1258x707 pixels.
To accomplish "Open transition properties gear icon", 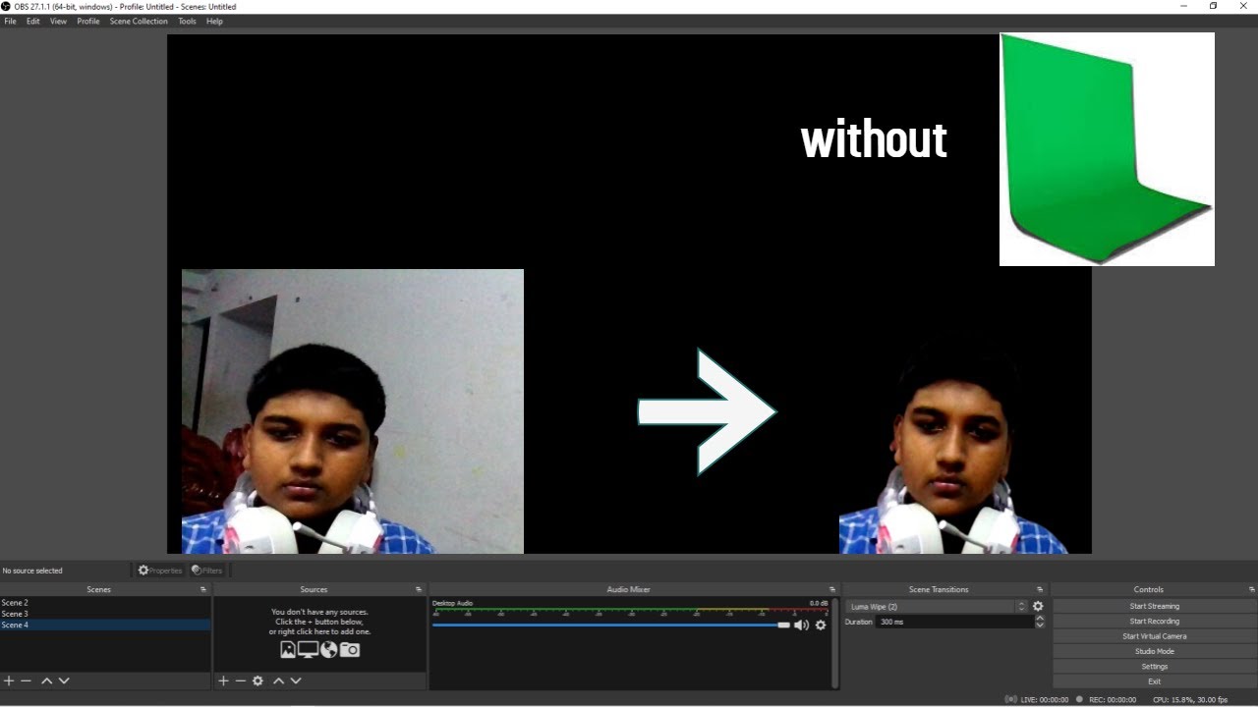I will pyautogui.click(x=1038, y=606).
